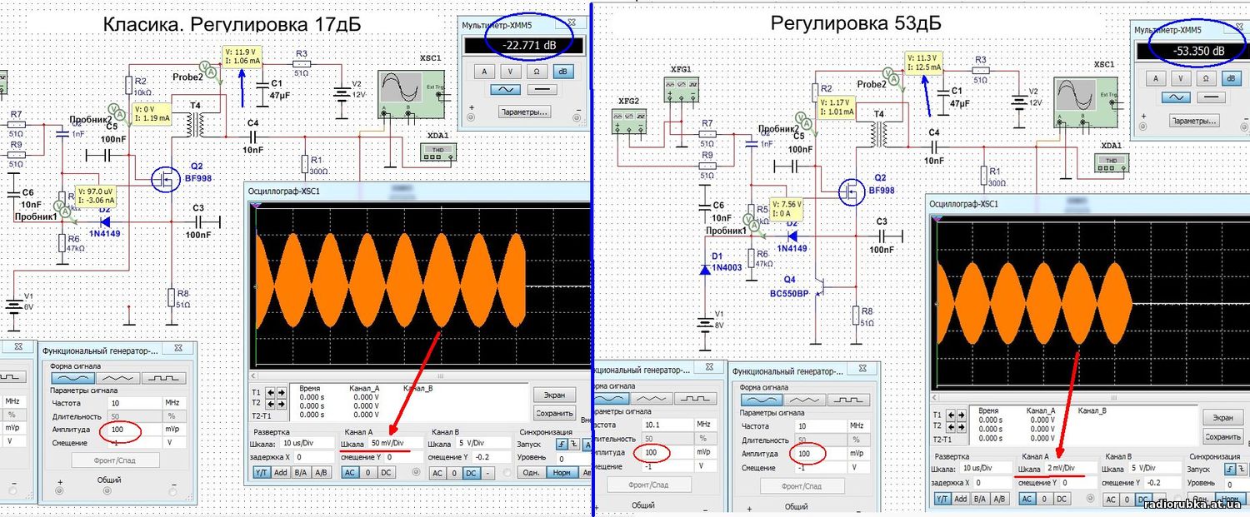Choose AC sine mode on multimeter reading -22.771 dB
This screenshot has width=1250, height=517.
pyautogui.click(x=504, y=88)
